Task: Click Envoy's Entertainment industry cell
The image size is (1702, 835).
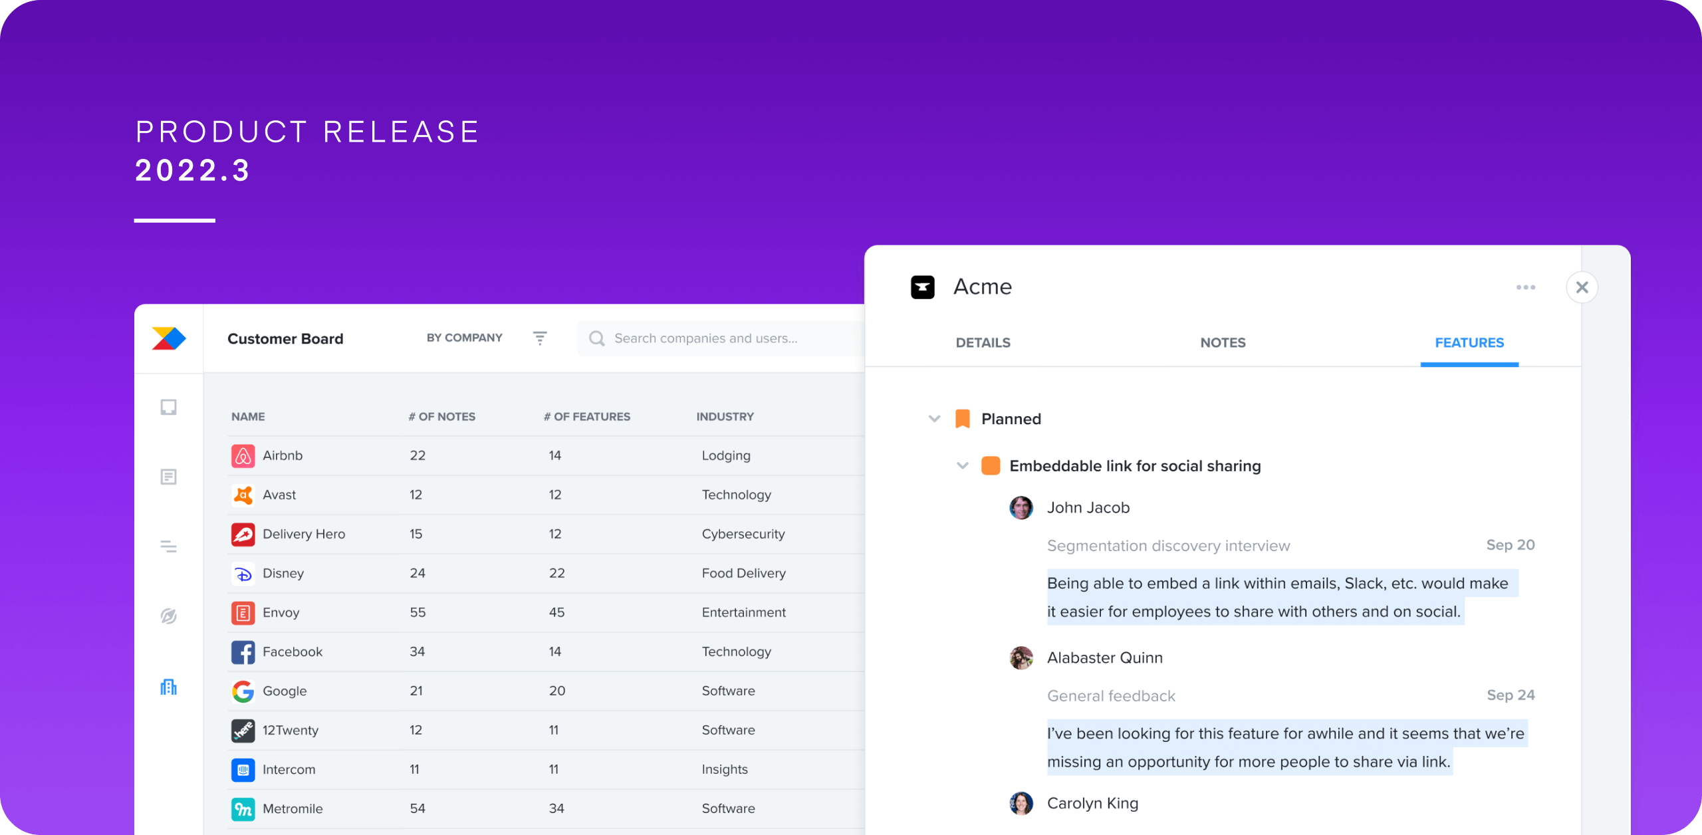Action: 743,613
